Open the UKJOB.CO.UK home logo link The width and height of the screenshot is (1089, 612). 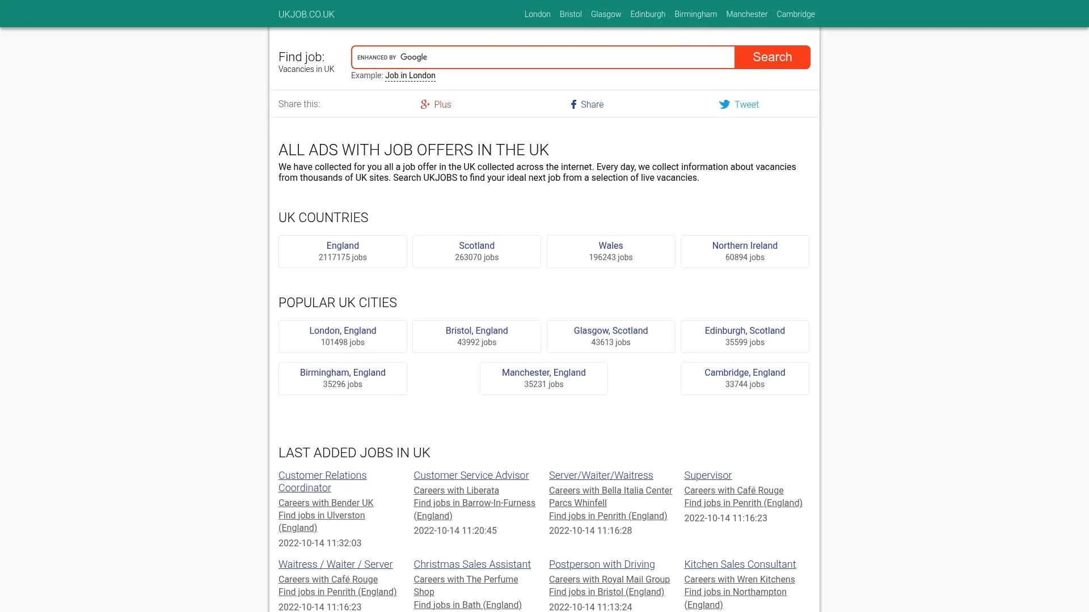tap(306, 14)
